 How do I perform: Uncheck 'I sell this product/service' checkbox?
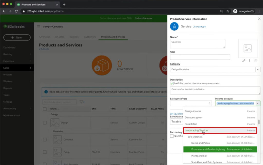(172, 83)
